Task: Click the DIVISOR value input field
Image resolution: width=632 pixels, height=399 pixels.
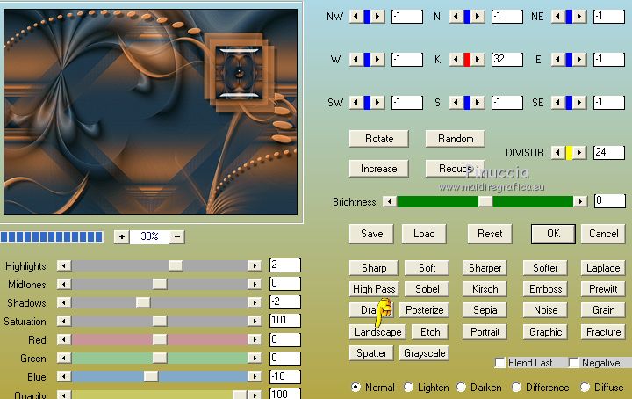Action: [609, 153]
